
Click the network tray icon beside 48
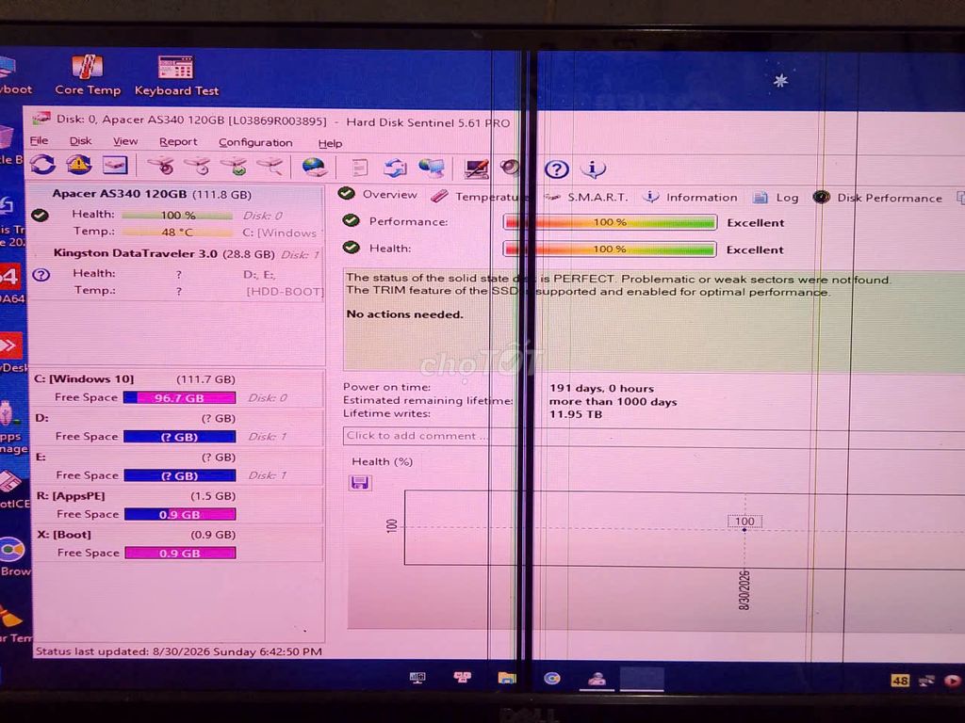tap(926, 681)
